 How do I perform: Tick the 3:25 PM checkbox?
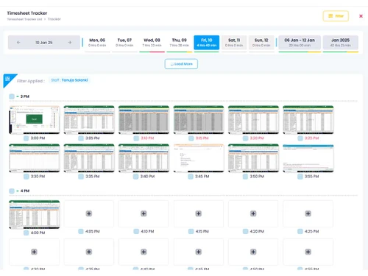coord(300,138)
